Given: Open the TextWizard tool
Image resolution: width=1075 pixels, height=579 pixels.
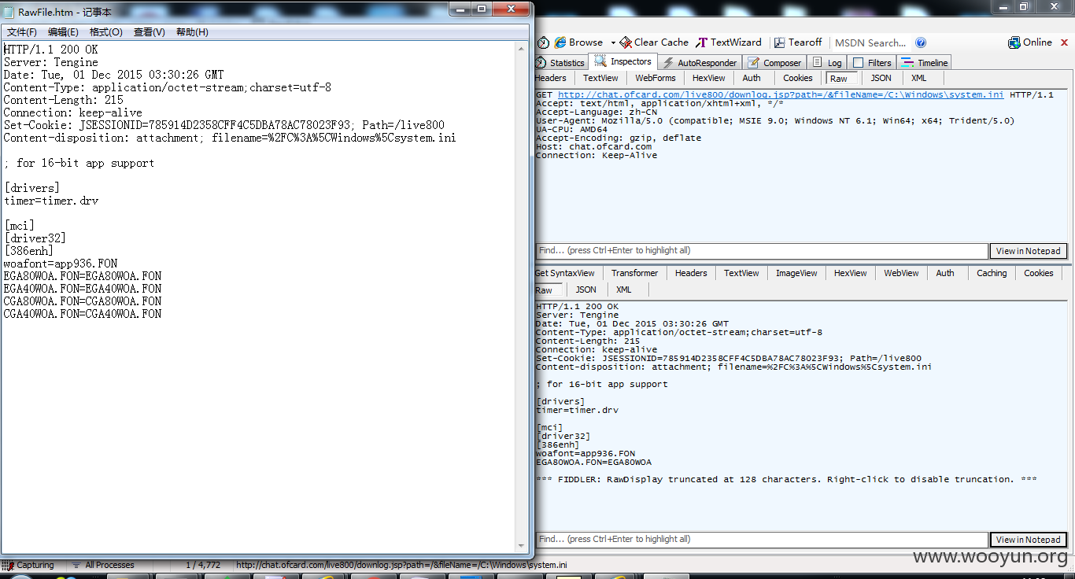Looking at the screenshot, I should click(x=729, y=42).
